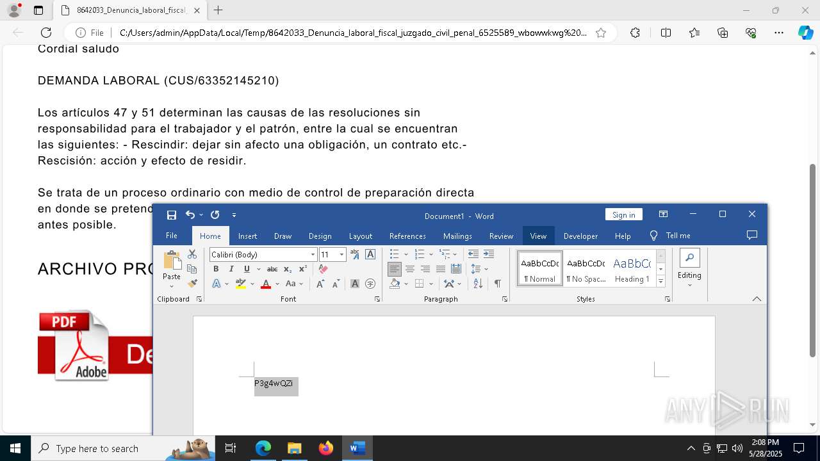This screenshot has width=820, height=461.
Task: Open the font size 11 dropdown
Action: 341,255
